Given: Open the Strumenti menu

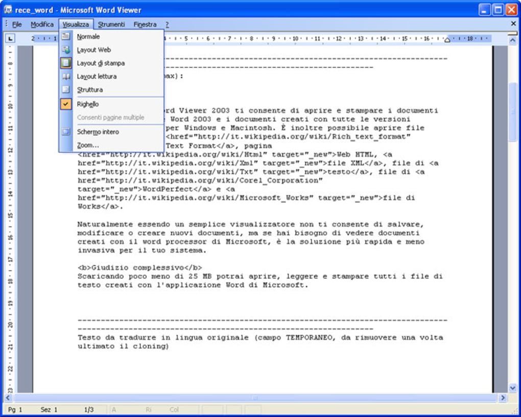Looking at the screenshot, I should (x=111, y=24).
